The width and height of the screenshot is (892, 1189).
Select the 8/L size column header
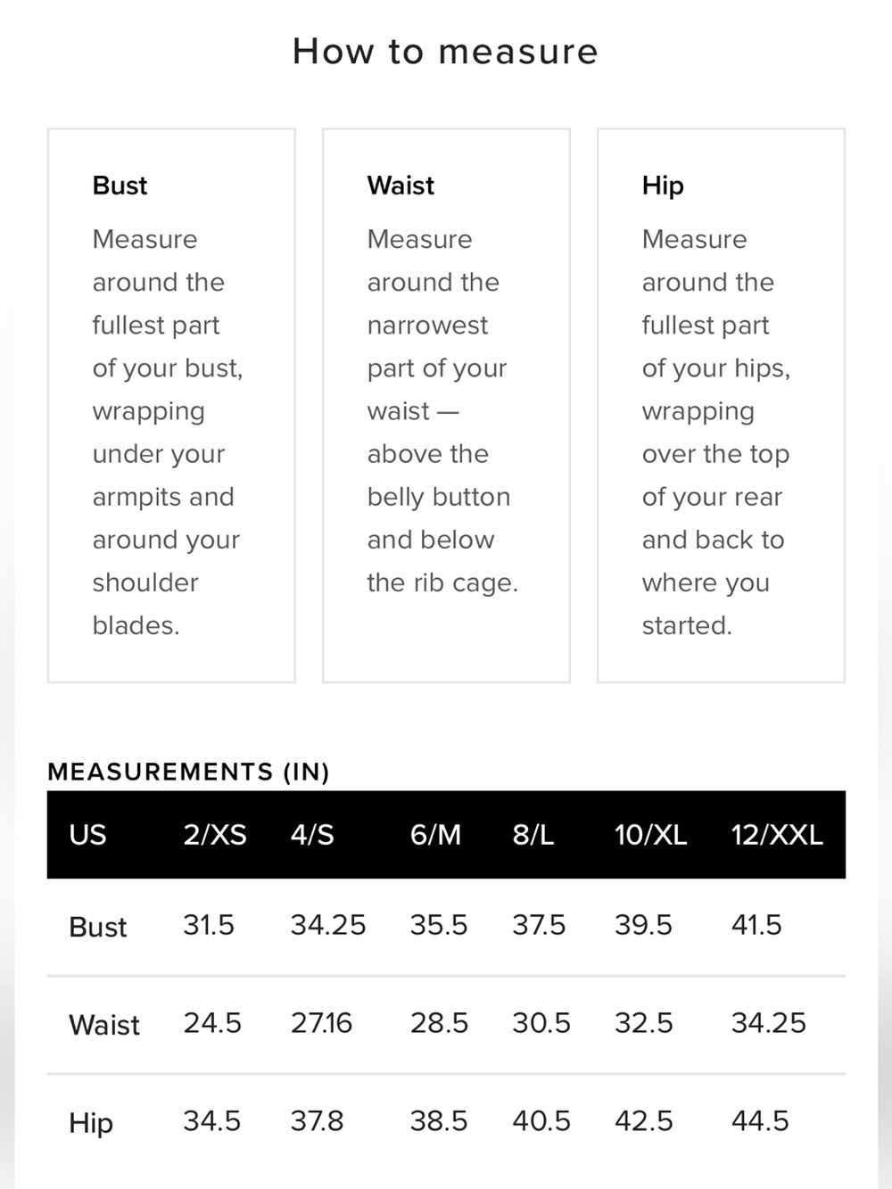(x=533, y=835)
